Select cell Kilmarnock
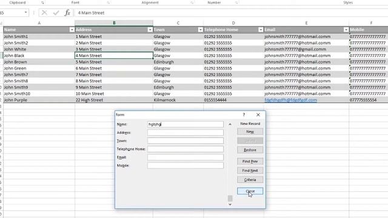The height and width of the screenshot is (218, 388). [178, 100]
